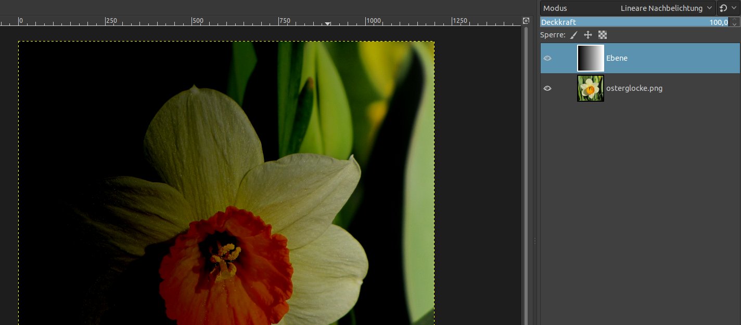Increase Deckkraft with the up arrow
The height and width of the screenshot is (325, 741).
[735, 20]
